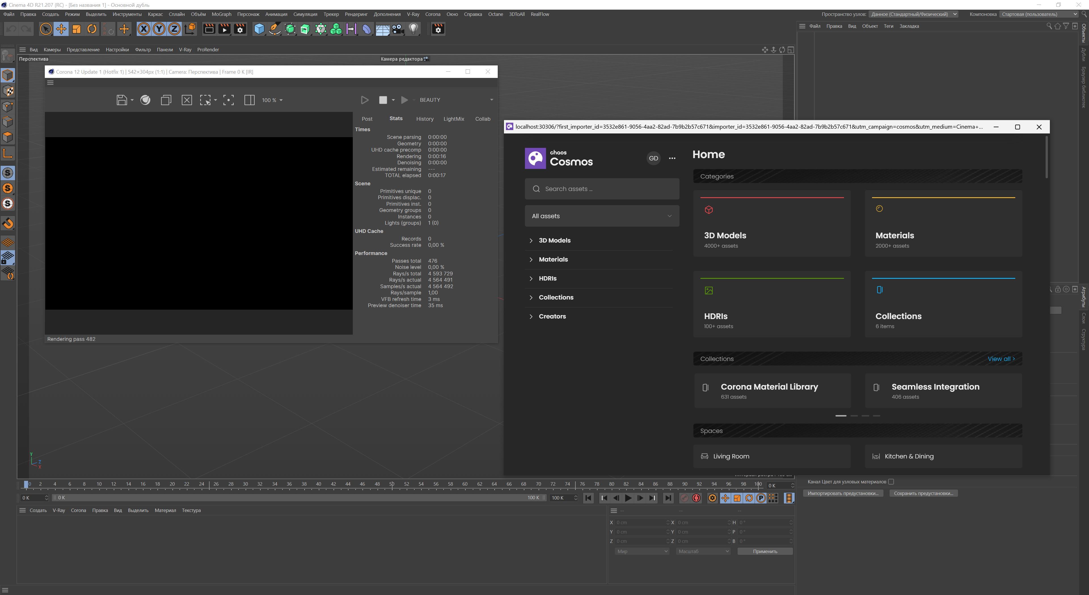This screenshot has height=595, width=1089.
Task: Stop rendering with the square Stop icon
Action: tap(383, 100)
